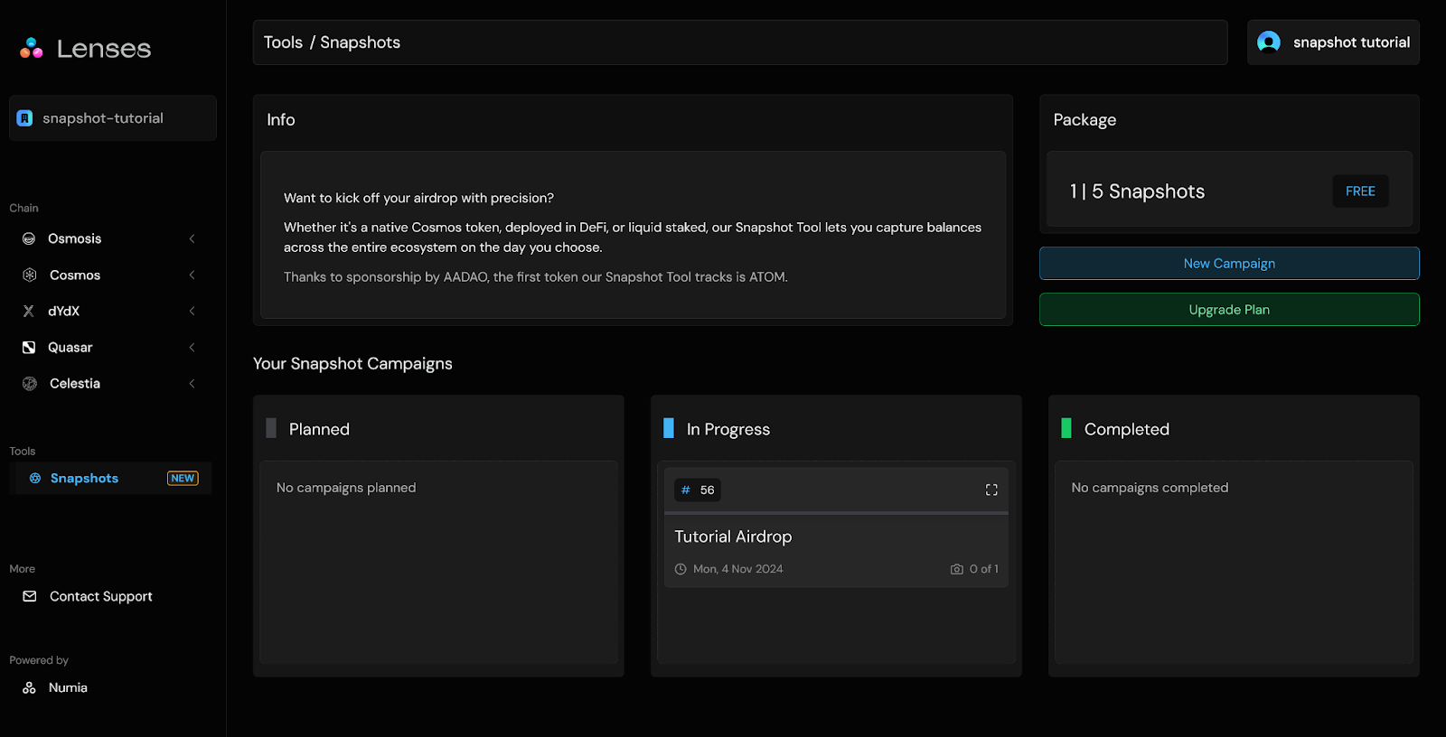1446x737 pixels.
Task: Click the NEW badge beside Snapshots
Action: [183, 478]
